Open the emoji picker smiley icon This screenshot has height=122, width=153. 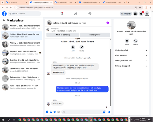(104, 112)
